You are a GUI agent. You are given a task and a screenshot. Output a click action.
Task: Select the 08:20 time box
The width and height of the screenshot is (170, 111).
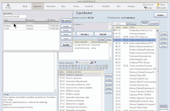tap(92, 67)
